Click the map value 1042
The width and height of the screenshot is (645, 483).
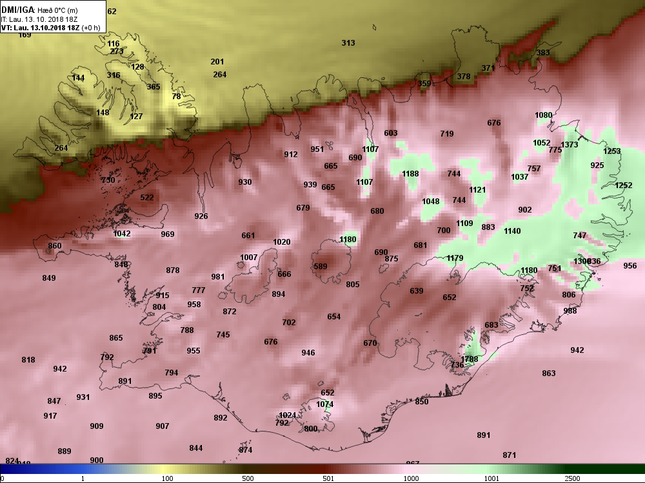point(122,233)
